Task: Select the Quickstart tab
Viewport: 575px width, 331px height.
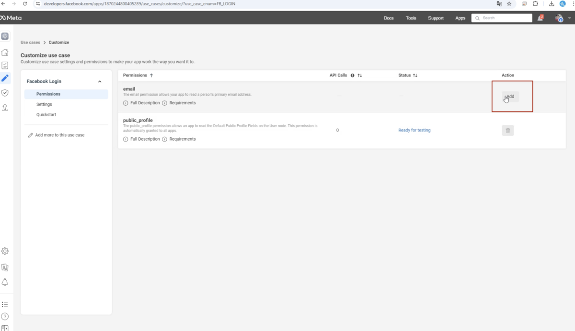Action: 46,115
